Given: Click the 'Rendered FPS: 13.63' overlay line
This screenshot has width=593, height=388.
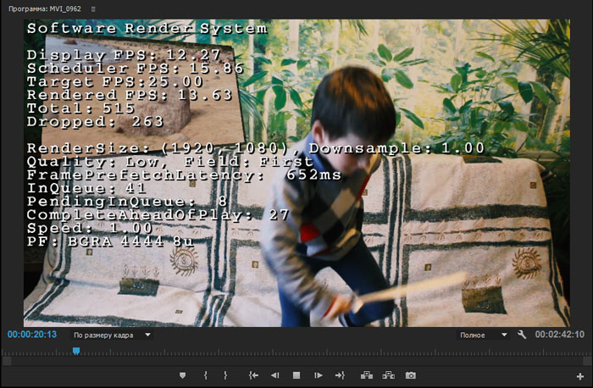Looking at the screenshot, I should pyautogui.click(x=129, y=95).
